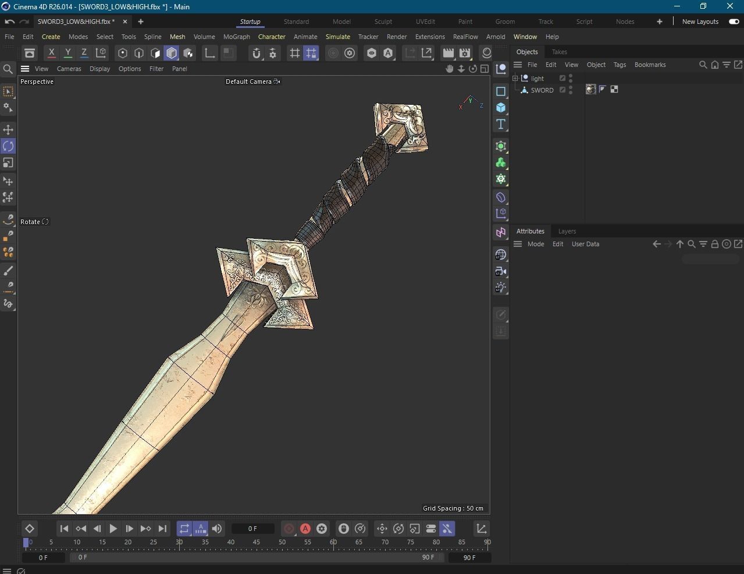The height and width of the screenshot is (574, 744).
Task: Open viewport Filter menu
Action: (x=156, y=69)
